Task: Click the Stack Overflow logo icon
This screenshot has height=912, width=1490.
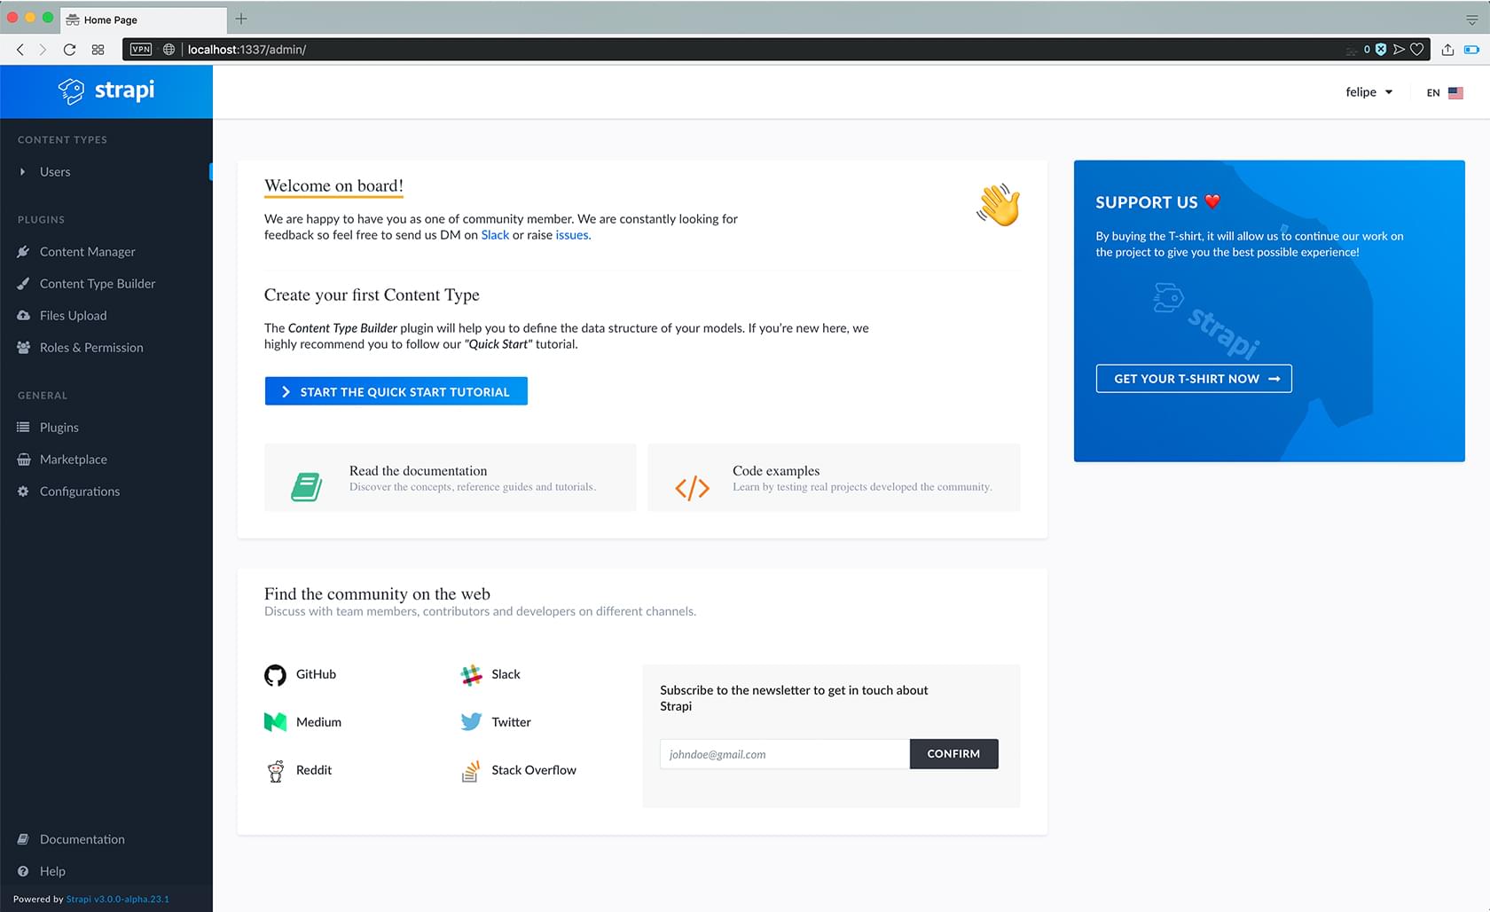Action: coord(471,771)
